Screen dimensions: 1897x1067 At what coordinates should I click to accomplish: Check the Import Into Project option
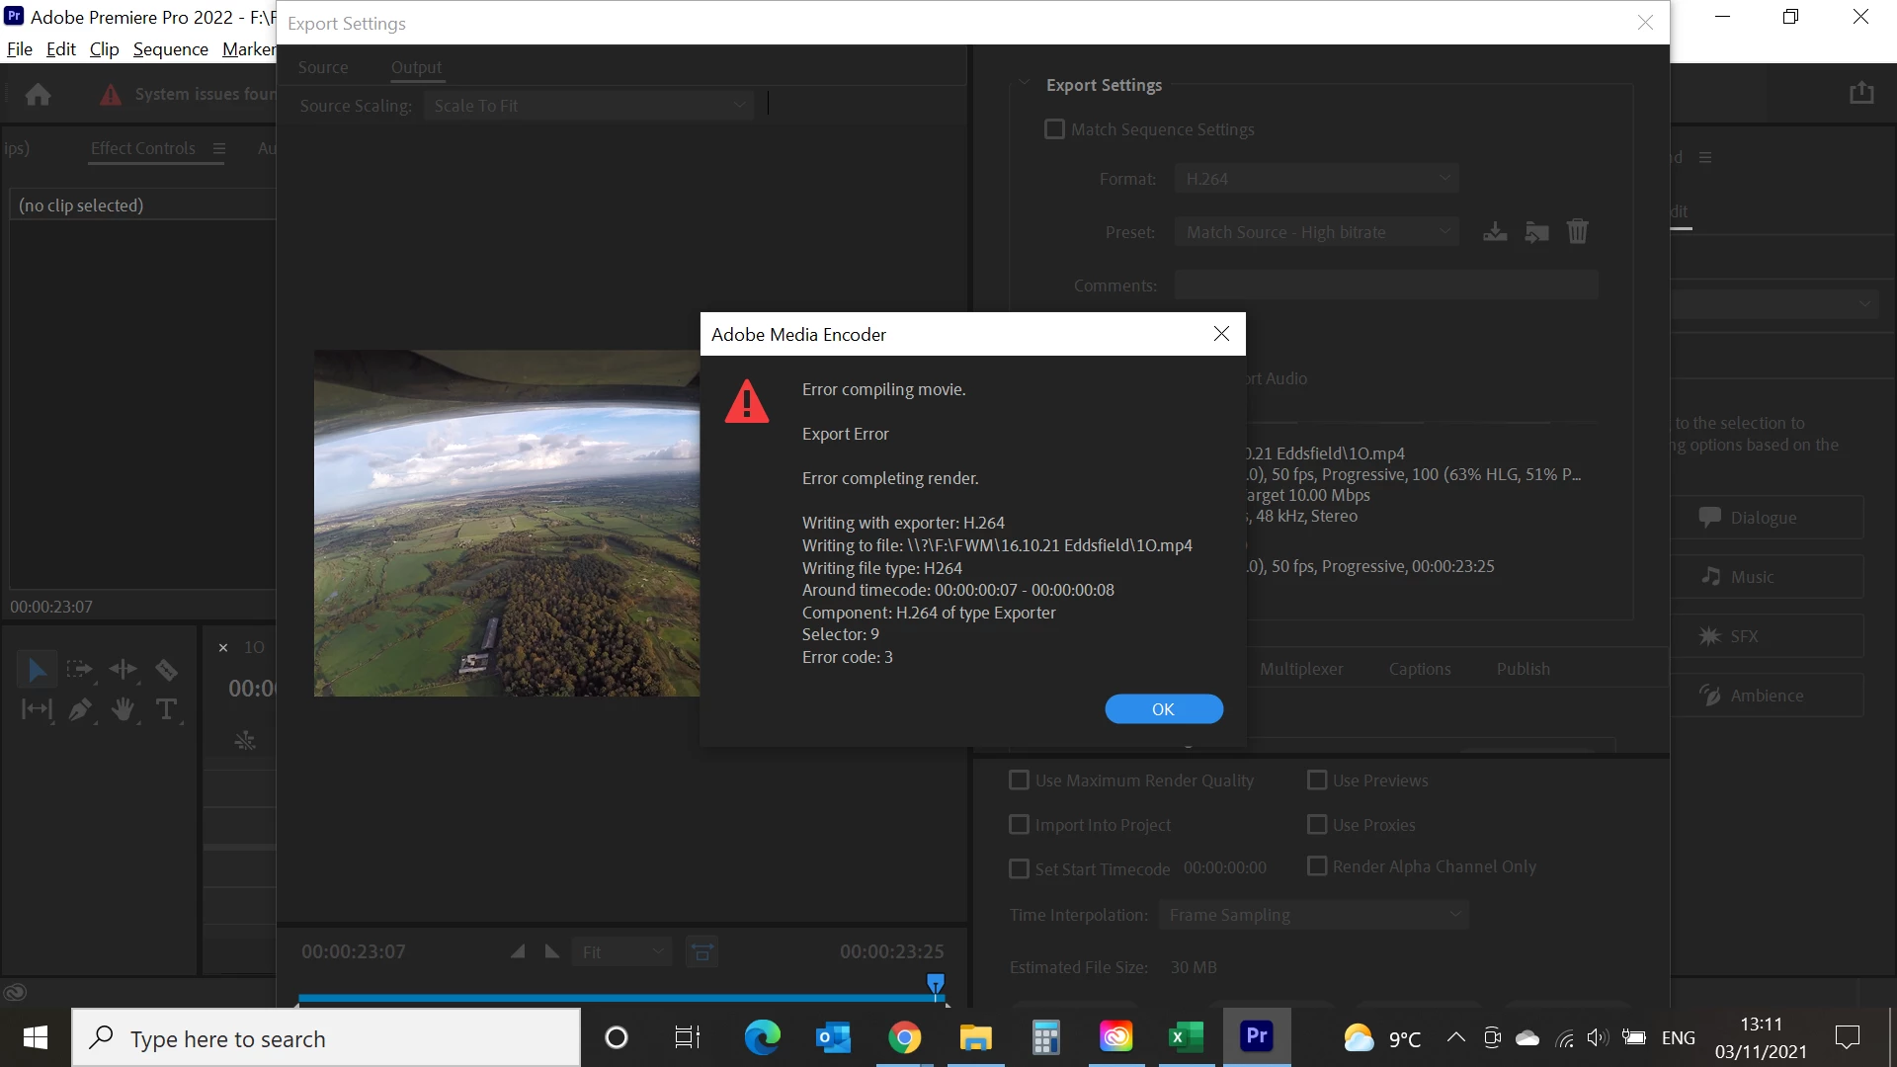pyautogui.click(x=1019, y=825)
